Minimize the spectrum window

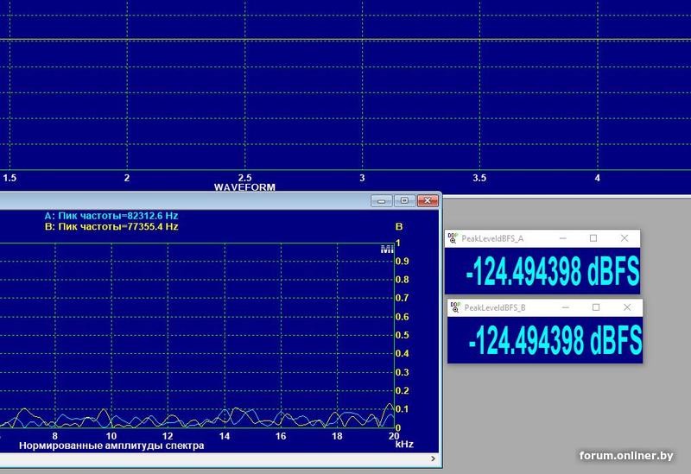click(382, 201)
